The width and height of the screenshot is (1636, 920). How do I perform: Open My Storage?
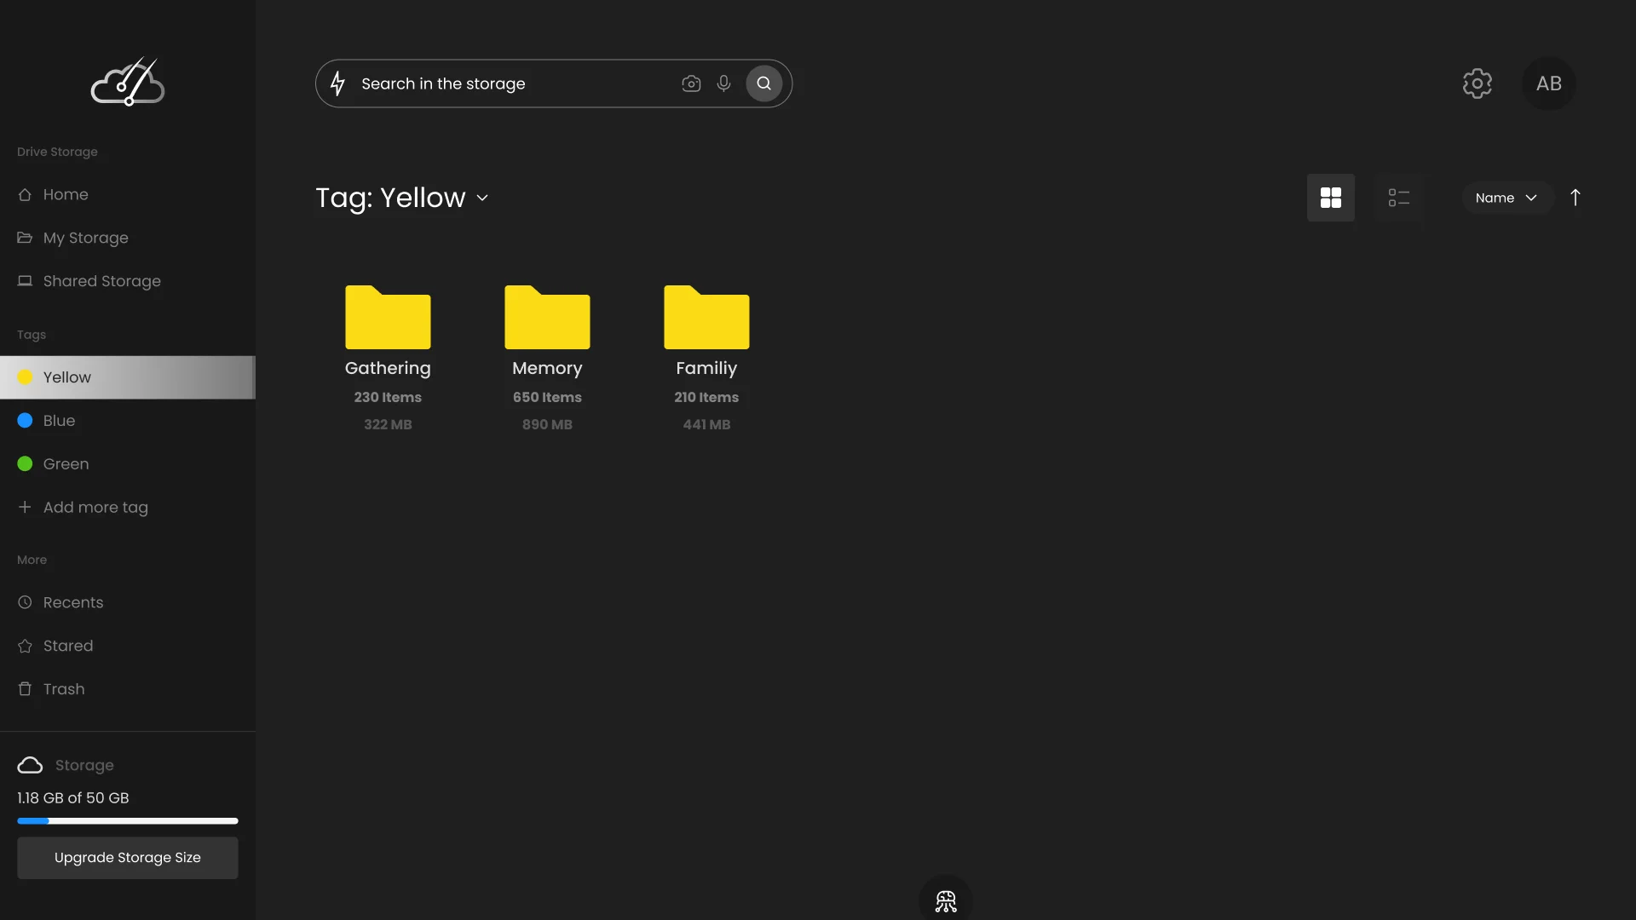128,238
